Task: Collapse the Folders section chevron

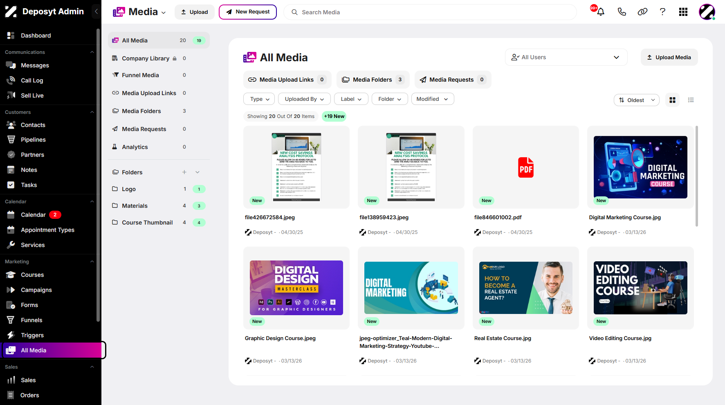Action: click(198, 172)
